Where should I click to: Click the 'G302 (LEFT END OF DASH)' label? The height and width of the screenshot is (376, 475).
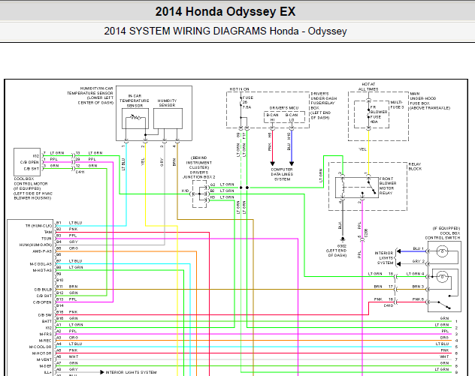click(x=337, y=251)
